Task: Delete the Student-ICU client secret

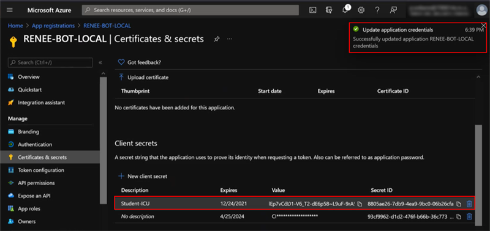Action: click(469, 204)
